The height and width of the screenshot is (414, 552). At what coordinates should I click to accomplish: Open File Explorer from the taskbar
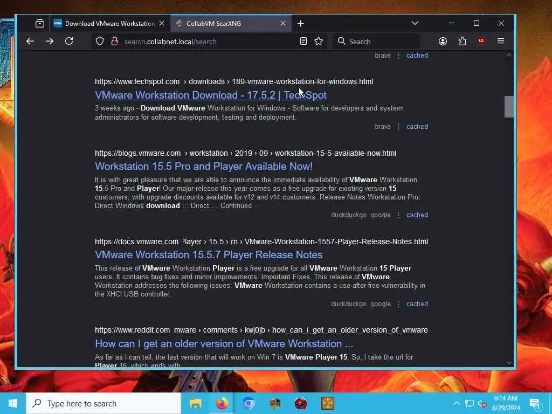195,403
